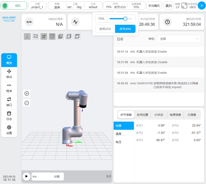Toggle the coordinate axes display icon
The height and width of the screenshot is (184, 206).
point(28,36)
